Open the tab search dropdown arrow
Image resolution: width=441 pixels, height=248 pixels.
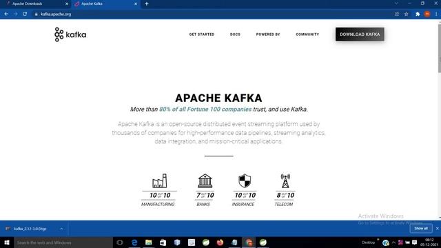(x=396, y=3)
